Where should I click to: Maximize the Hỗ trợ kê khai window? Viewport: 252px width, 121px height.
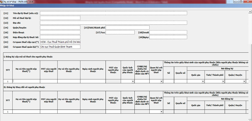tap(241, 2)
